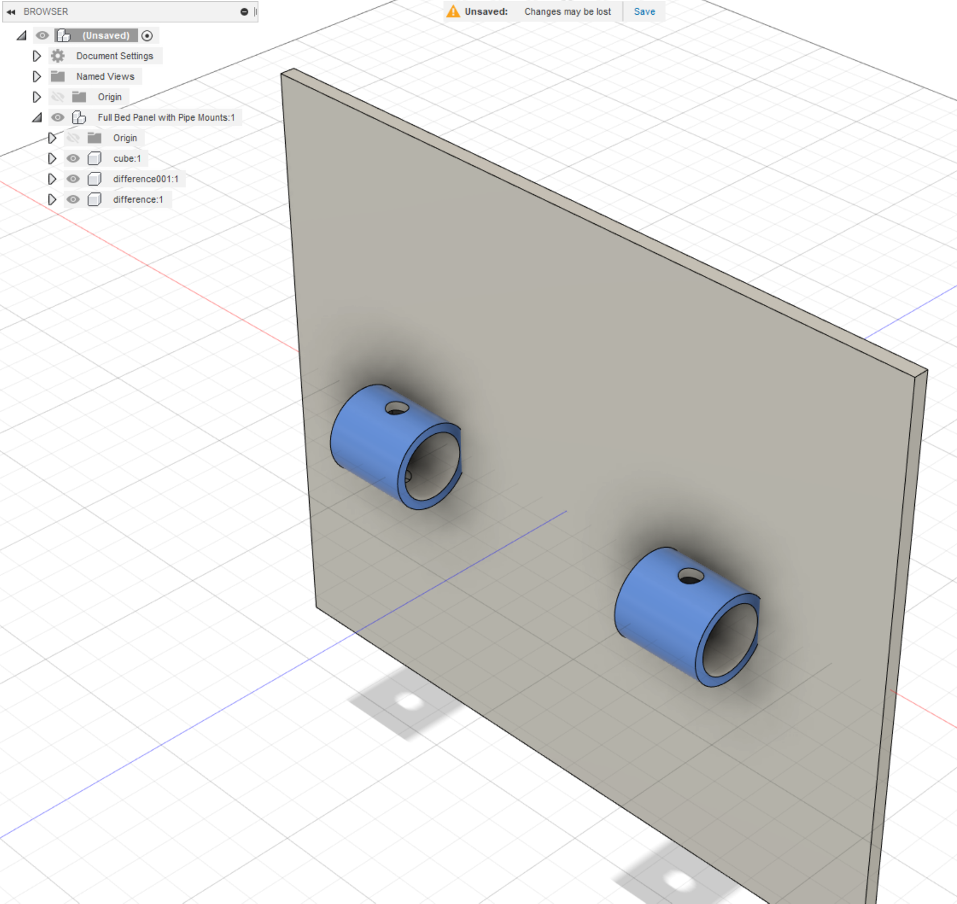Expand the Named Views node
The height and width of the screenshot is (904, 957).
[x=36, y=76]
